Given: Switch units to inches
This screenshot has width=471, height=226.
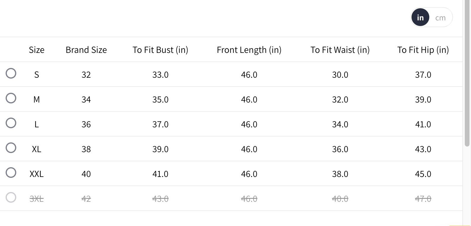Looking at the screenshot, I should [x=420, y=18].
